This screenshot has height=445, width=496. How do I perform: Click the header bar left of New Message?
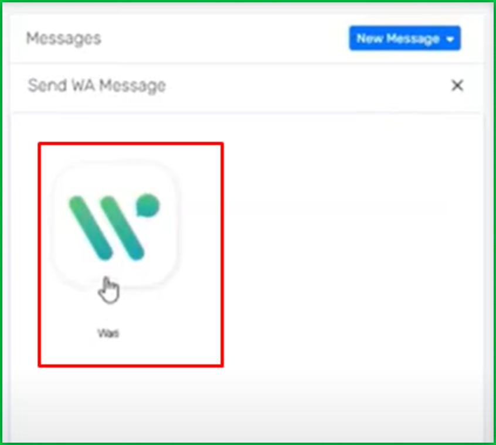click(x=222, y=39)
